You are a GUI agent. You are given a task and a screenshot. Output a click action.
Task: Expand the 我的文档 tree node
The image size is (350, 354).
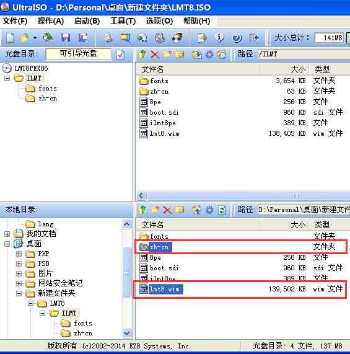pos(7,234)
